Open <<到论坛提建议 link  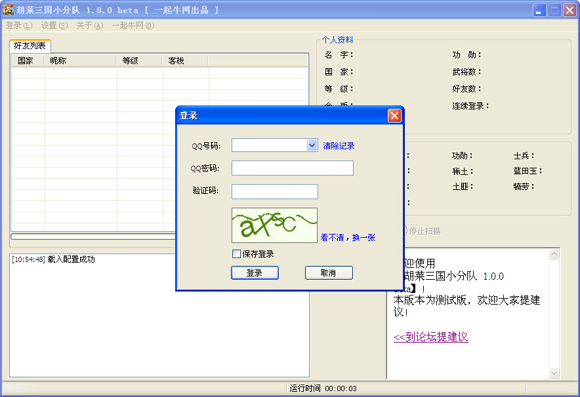coord(431,337)
